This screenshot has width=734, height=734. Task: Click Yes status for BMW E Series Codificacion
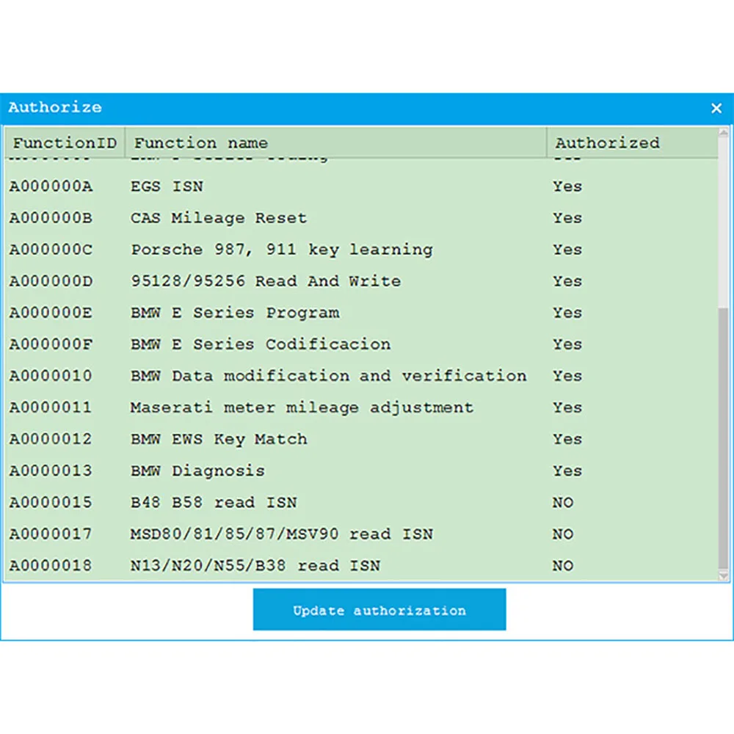coord(567,344)
